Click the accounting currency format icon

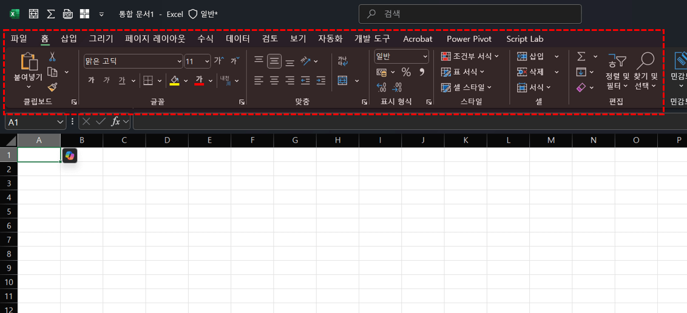[x=382, y=72]
